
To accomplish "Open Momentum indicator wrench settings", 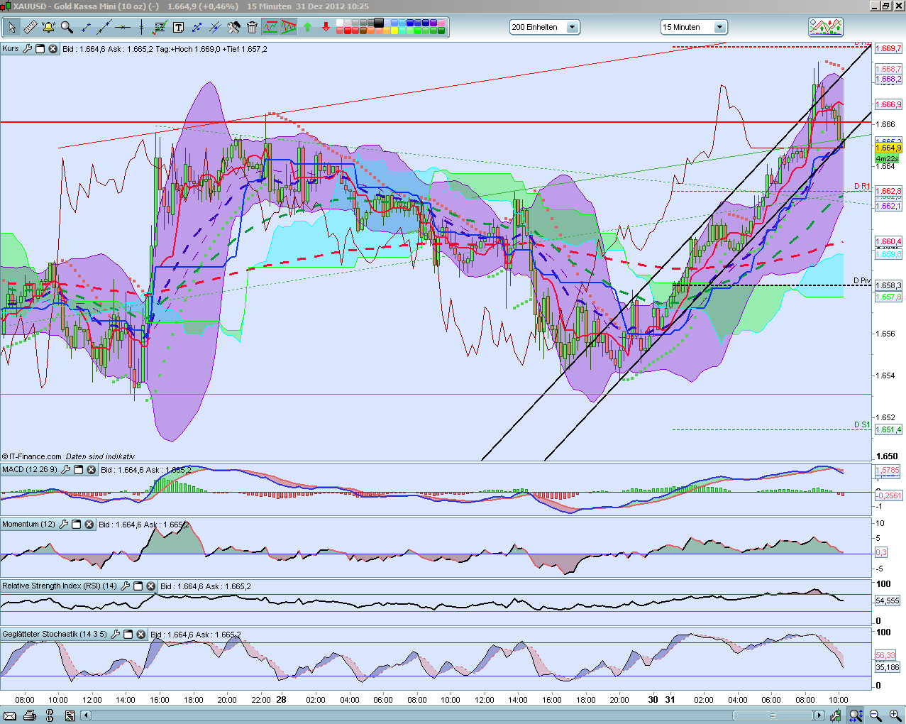I will [x=64, y=524].
